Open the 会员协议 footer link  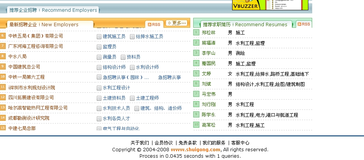point(164,143)
